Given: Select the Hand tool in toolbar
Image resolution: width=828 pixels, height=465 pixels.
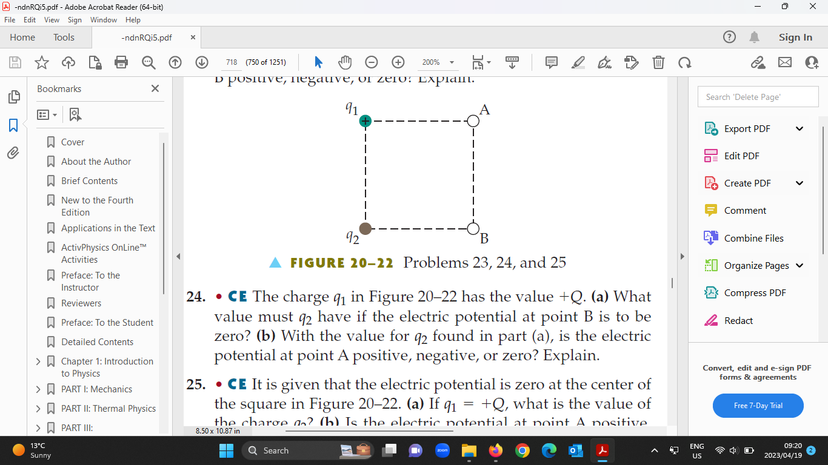Looking at the screenshot, I should [344, 62].
